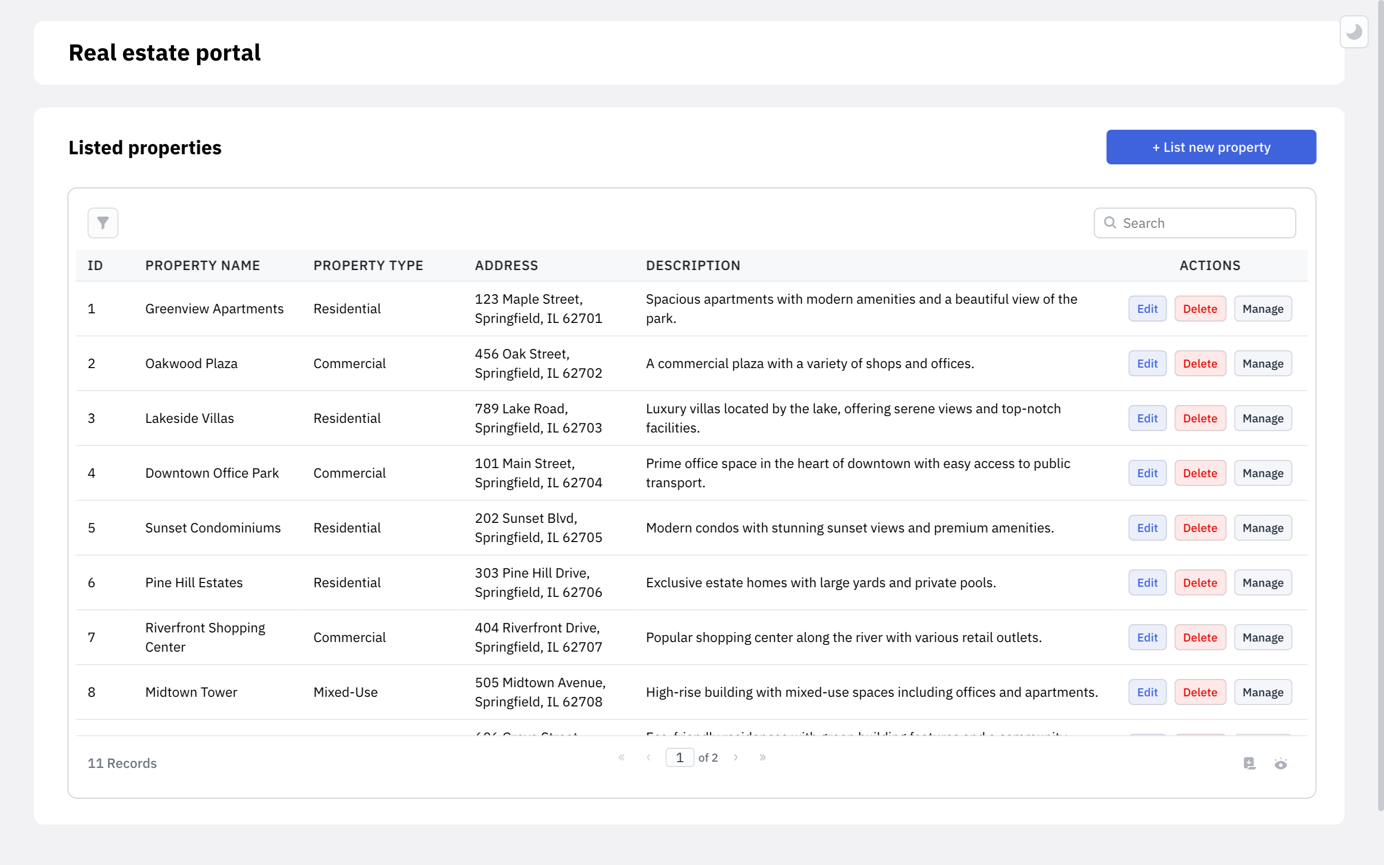Screen dimensions: 1384x865
Task: Sort by the Property Name column header
Action: click(x=202, y=265)
